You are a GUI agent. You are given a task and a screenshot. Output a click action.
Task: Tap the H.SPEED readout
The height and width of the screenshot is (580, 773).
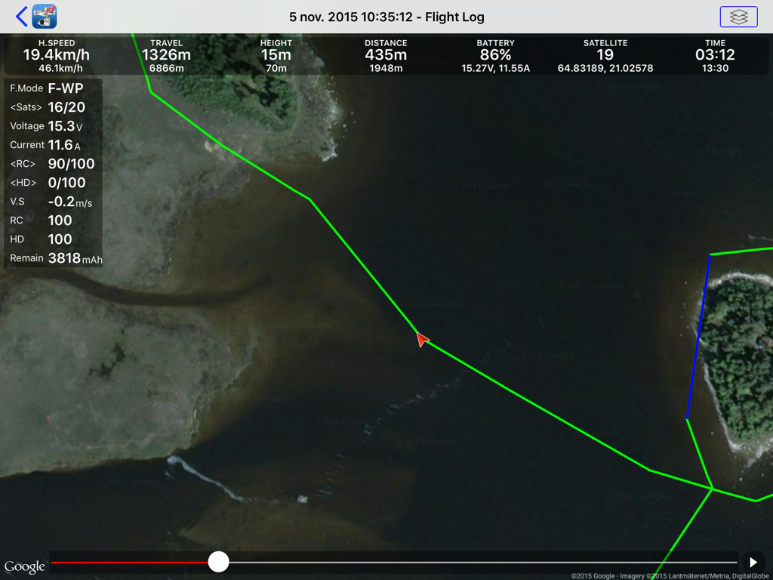(57, 55)
